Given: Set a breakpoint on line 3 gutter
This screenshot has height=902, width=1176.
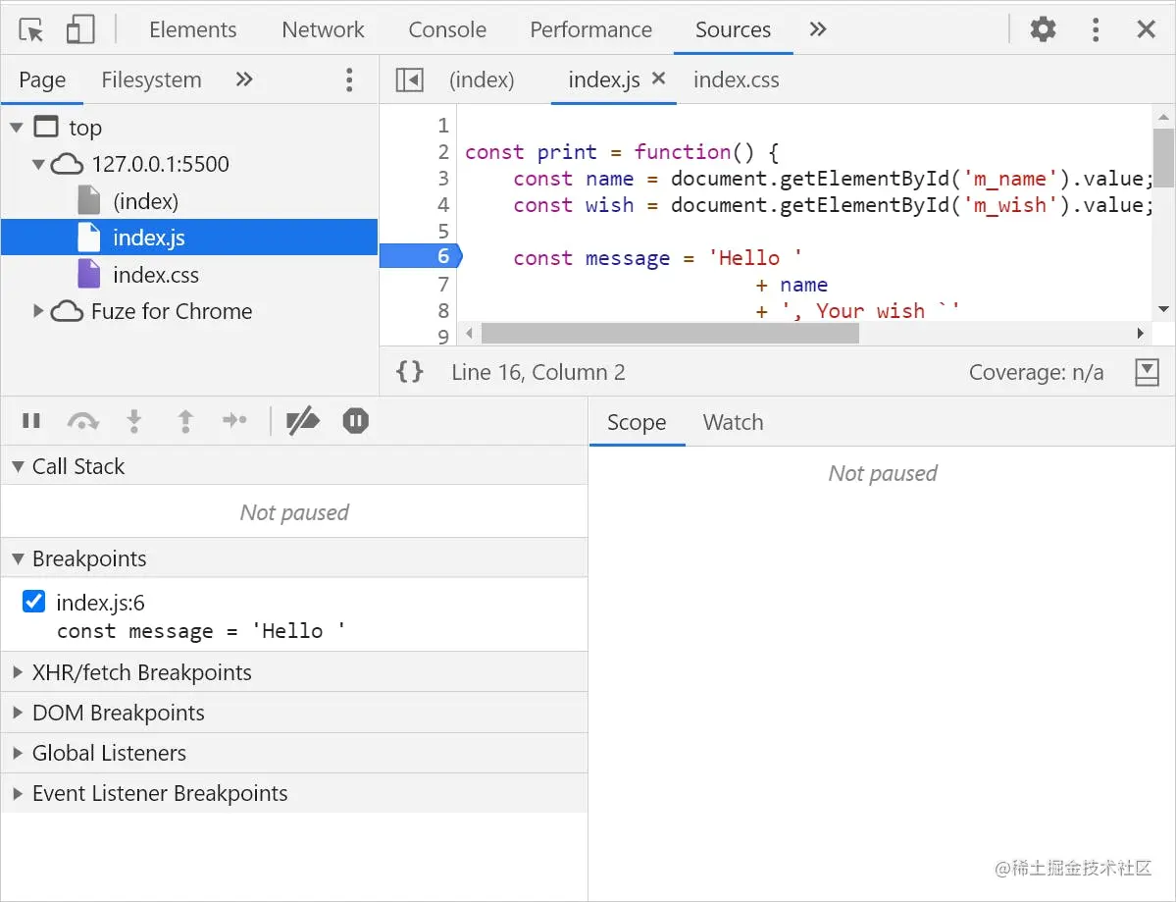Looking at the screenshot, I should pyautogui.click(x=443, y=179).
